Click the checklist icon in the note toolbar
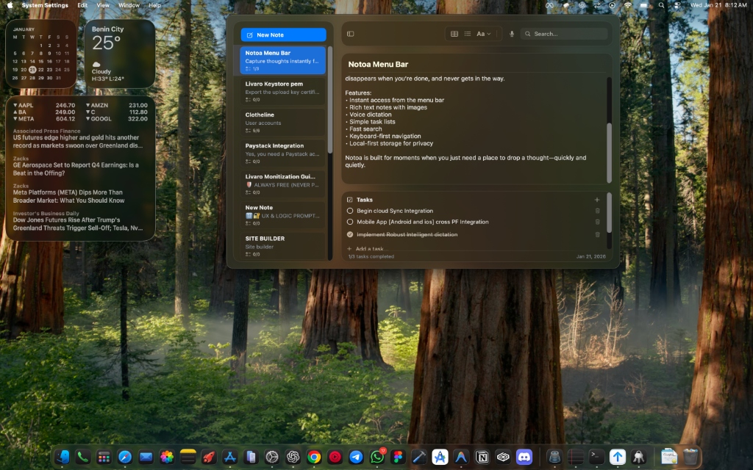This screenshot has width=753, height=470. 468,33
